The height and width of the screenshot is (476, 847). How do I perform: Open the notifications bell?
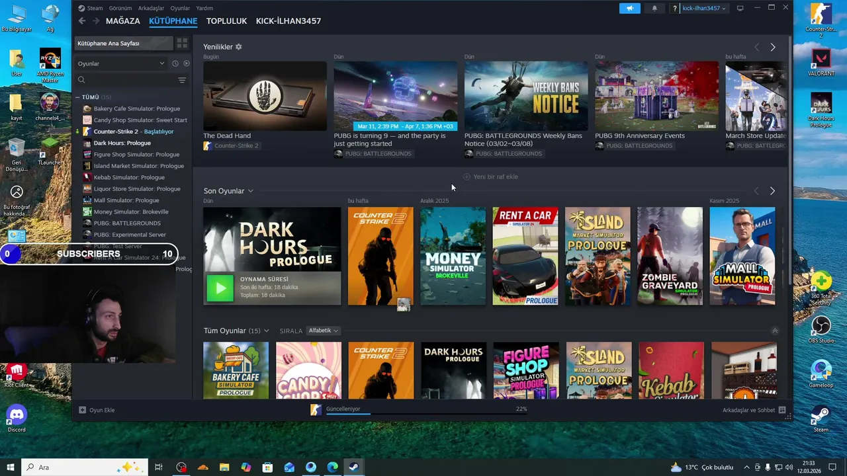654,8
